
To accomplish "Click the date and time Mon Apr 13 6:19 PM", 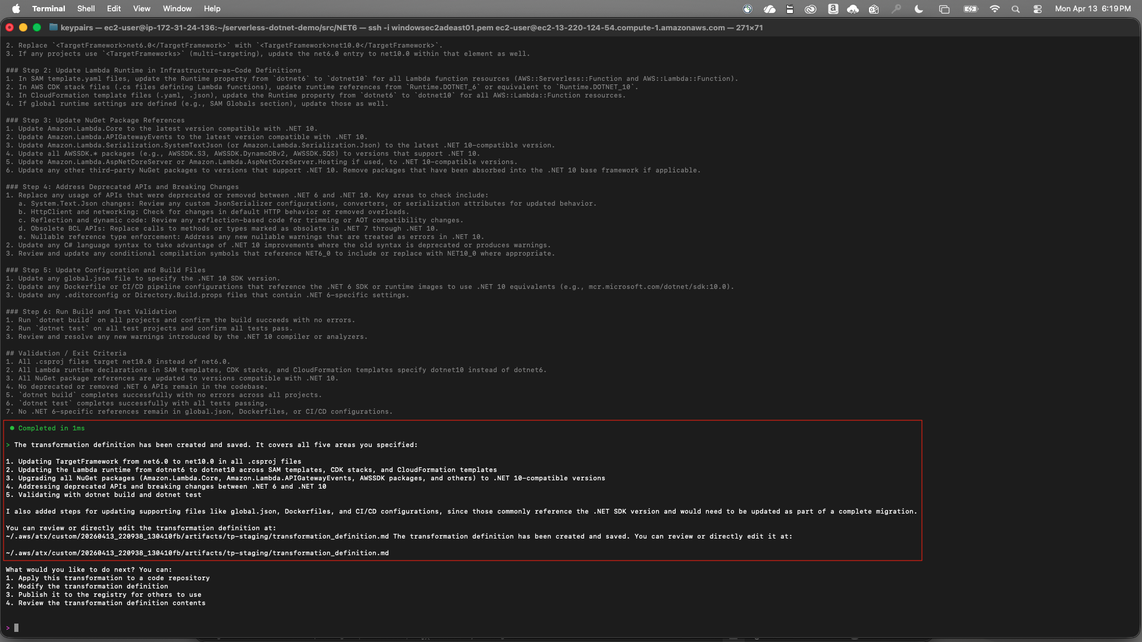I will click(x=1093, y=8).
